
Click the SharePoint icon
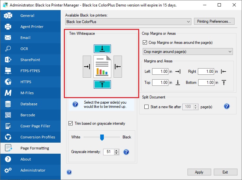click(x=8, y=60)
